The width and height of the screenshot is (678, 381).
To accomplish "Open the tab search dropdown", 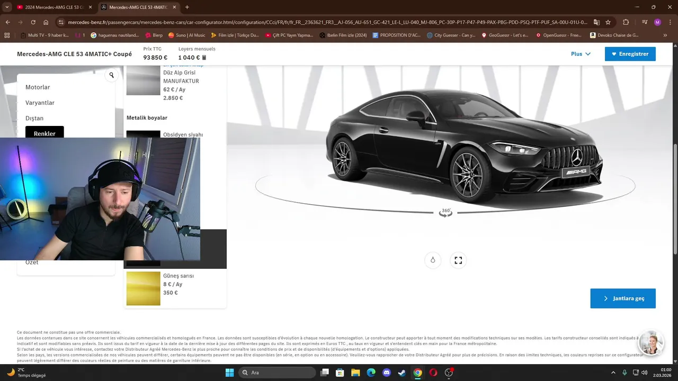I will pyautogui.click(x=8, y=7).
